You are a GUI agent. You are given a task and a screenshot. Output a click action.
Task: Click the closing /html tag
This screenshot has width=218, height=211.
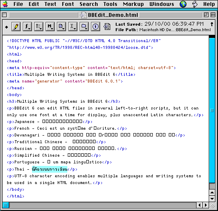pyautogui.click(x=16, y=196)
